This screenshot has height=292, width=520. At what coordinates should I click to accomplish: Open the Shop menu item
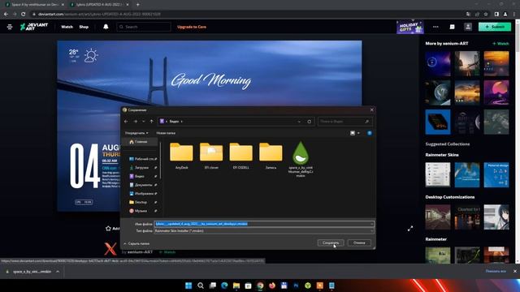(x=84, y=27)
